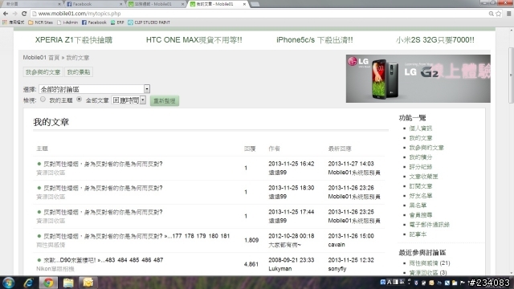Click the author Lukyman

(280, 269)
